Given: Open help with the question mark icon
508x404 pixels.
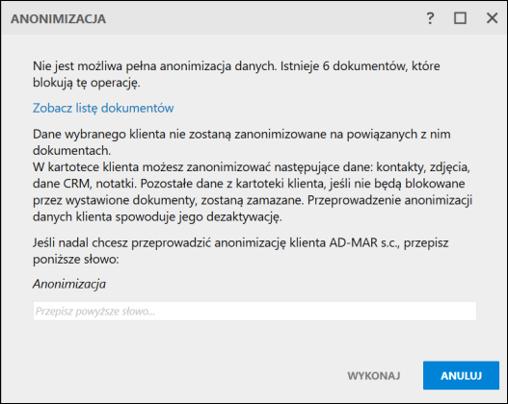Looking at the screenshot, I should pos(430,18).
